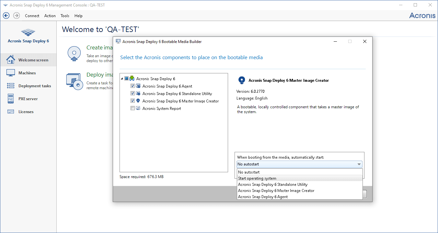Click the Deploy image monitor icon
Image resolution: width=438 pixels, height=233 pixels.
(75, 81)
